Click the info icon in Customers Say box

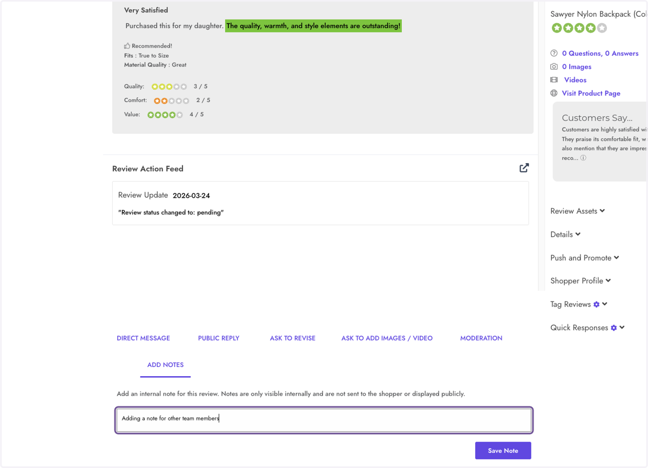[583, 158]
